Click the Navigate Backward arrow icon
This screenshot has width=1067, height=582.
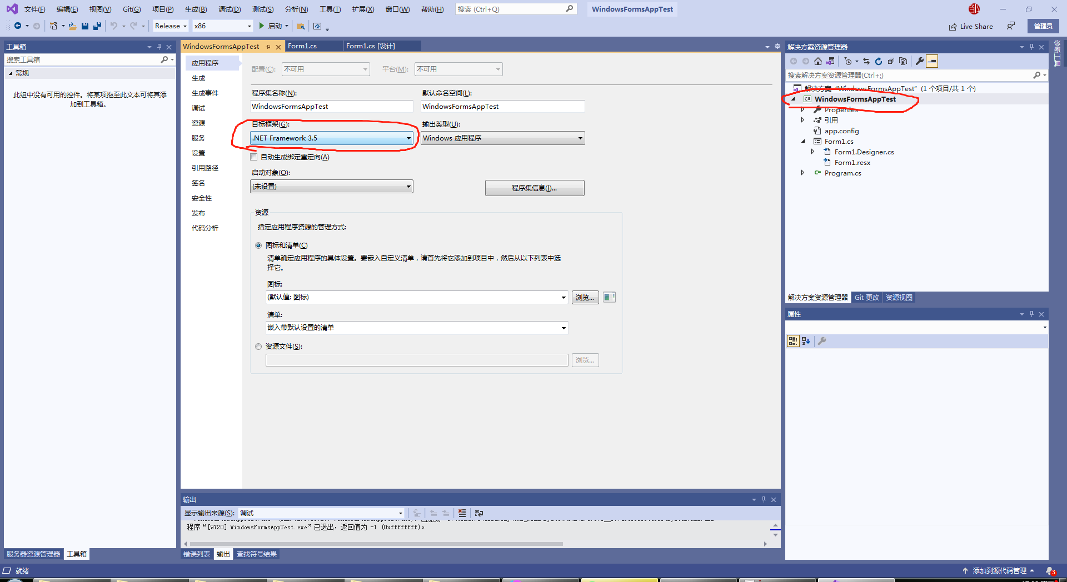click(x=18, y=26)
